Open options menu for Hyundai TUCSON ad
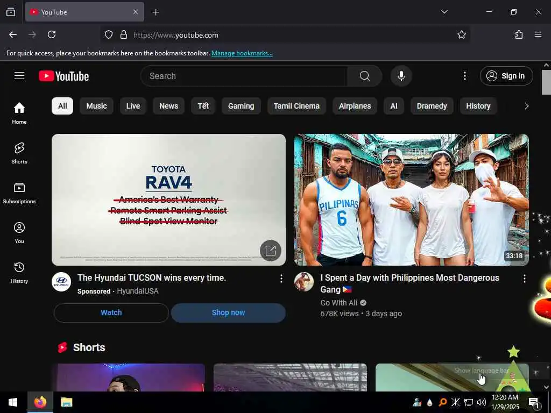The image size is (551, 413). 281,279
